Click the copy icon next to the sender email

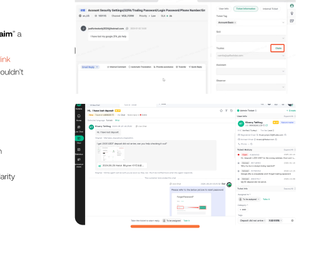(x=127, y=28)
